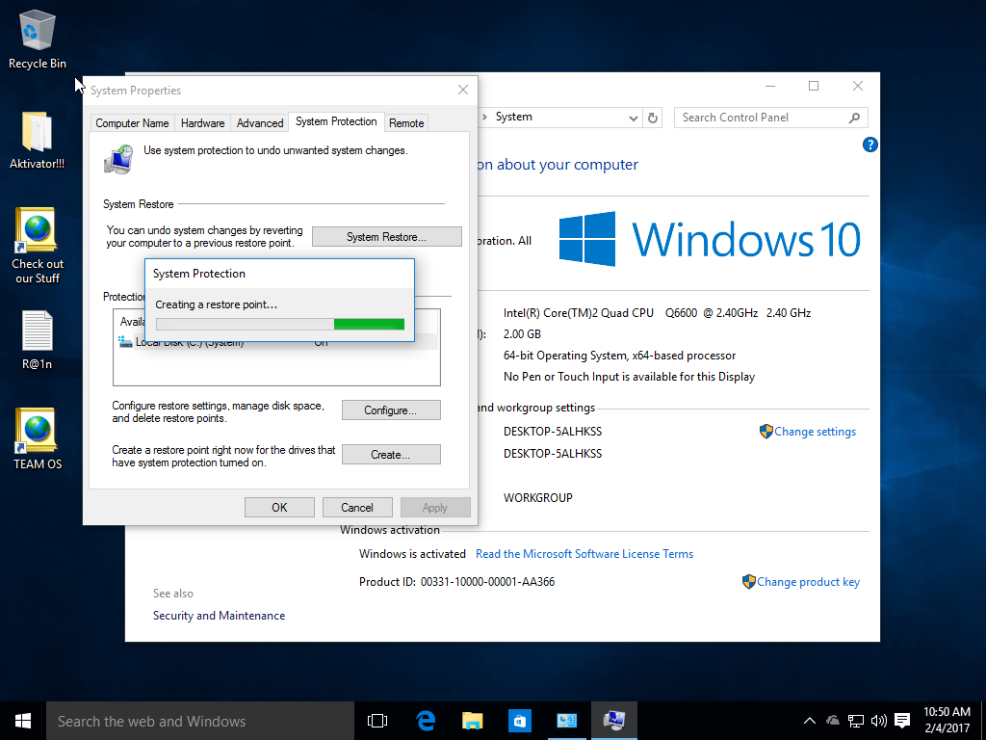
Task: Click Cancel in System Properties
Action: [357, 507]
